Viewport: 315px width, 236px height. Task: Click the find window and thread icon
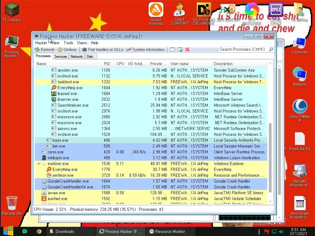pos(180,49)
